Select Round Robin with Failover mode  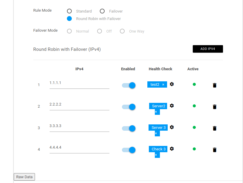click(69, 19)
